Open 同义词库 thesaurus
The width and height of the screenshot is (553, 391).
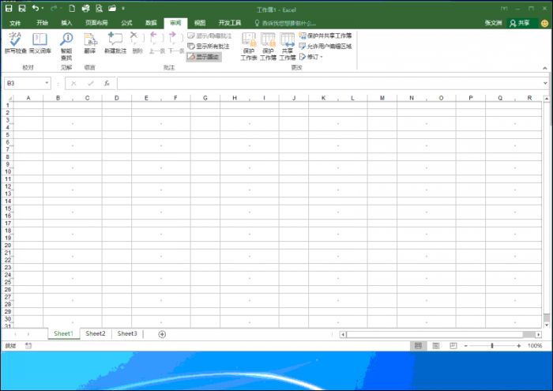pos(39,43)
